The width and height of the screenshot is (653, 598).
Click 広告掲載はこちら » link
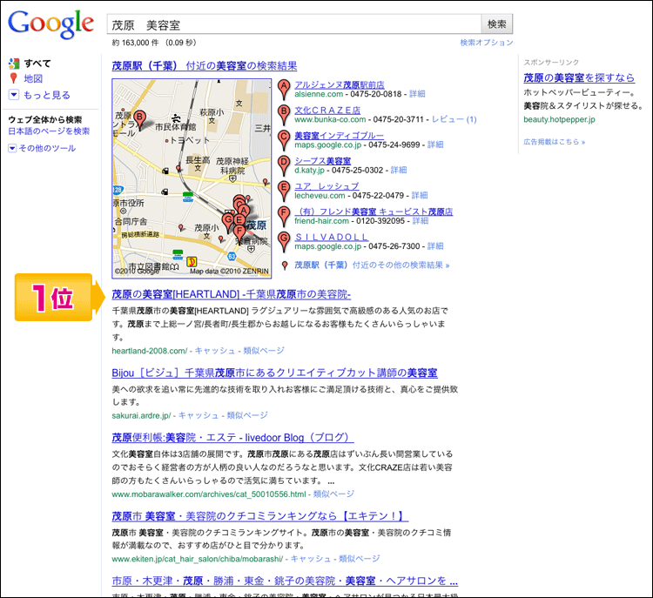555,142
